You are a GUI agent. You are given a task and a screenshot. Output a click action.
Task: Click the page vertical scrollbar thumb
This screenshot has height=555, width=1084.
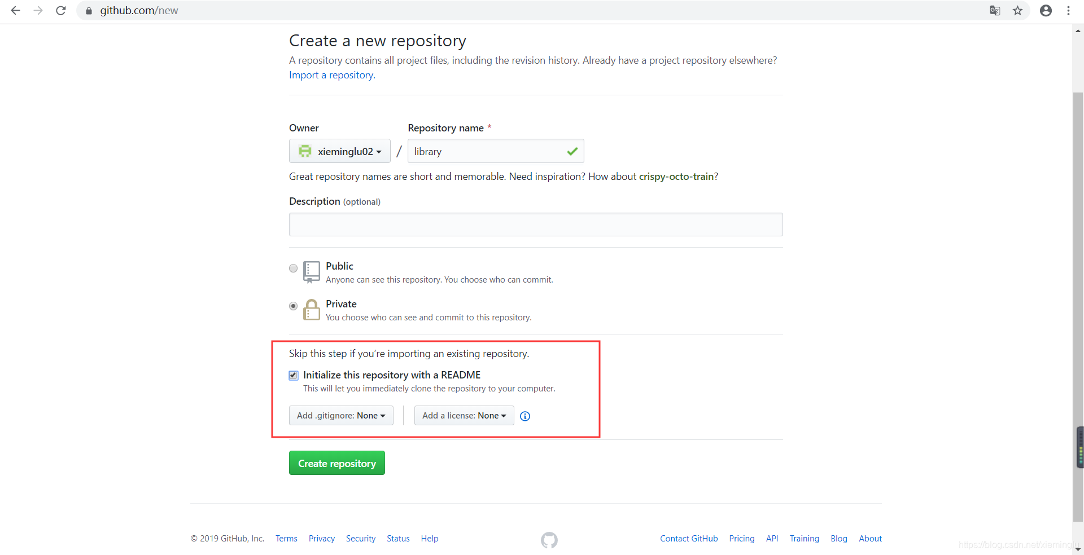click(x=1078, y=307)
